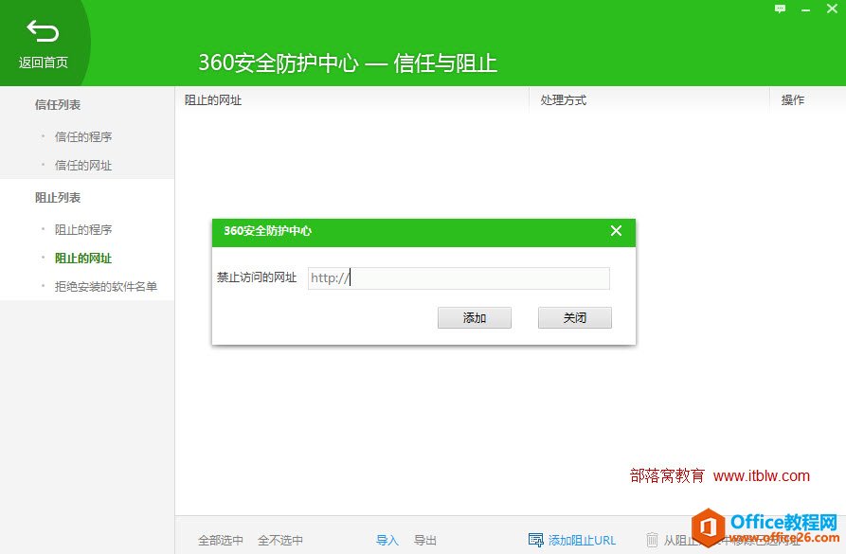This screenshot has width=846, height=554.
Task: Click the 阻止列表 section heading
Action: [58, 198]
